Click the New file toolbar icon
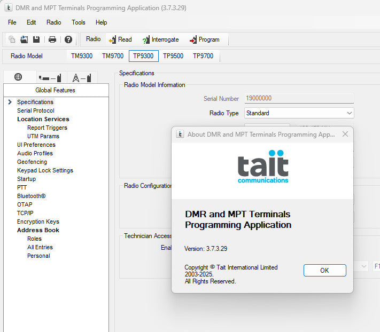The width and height of the screenshot is (380, 332). pyautogui.click(x=12, y=39)
